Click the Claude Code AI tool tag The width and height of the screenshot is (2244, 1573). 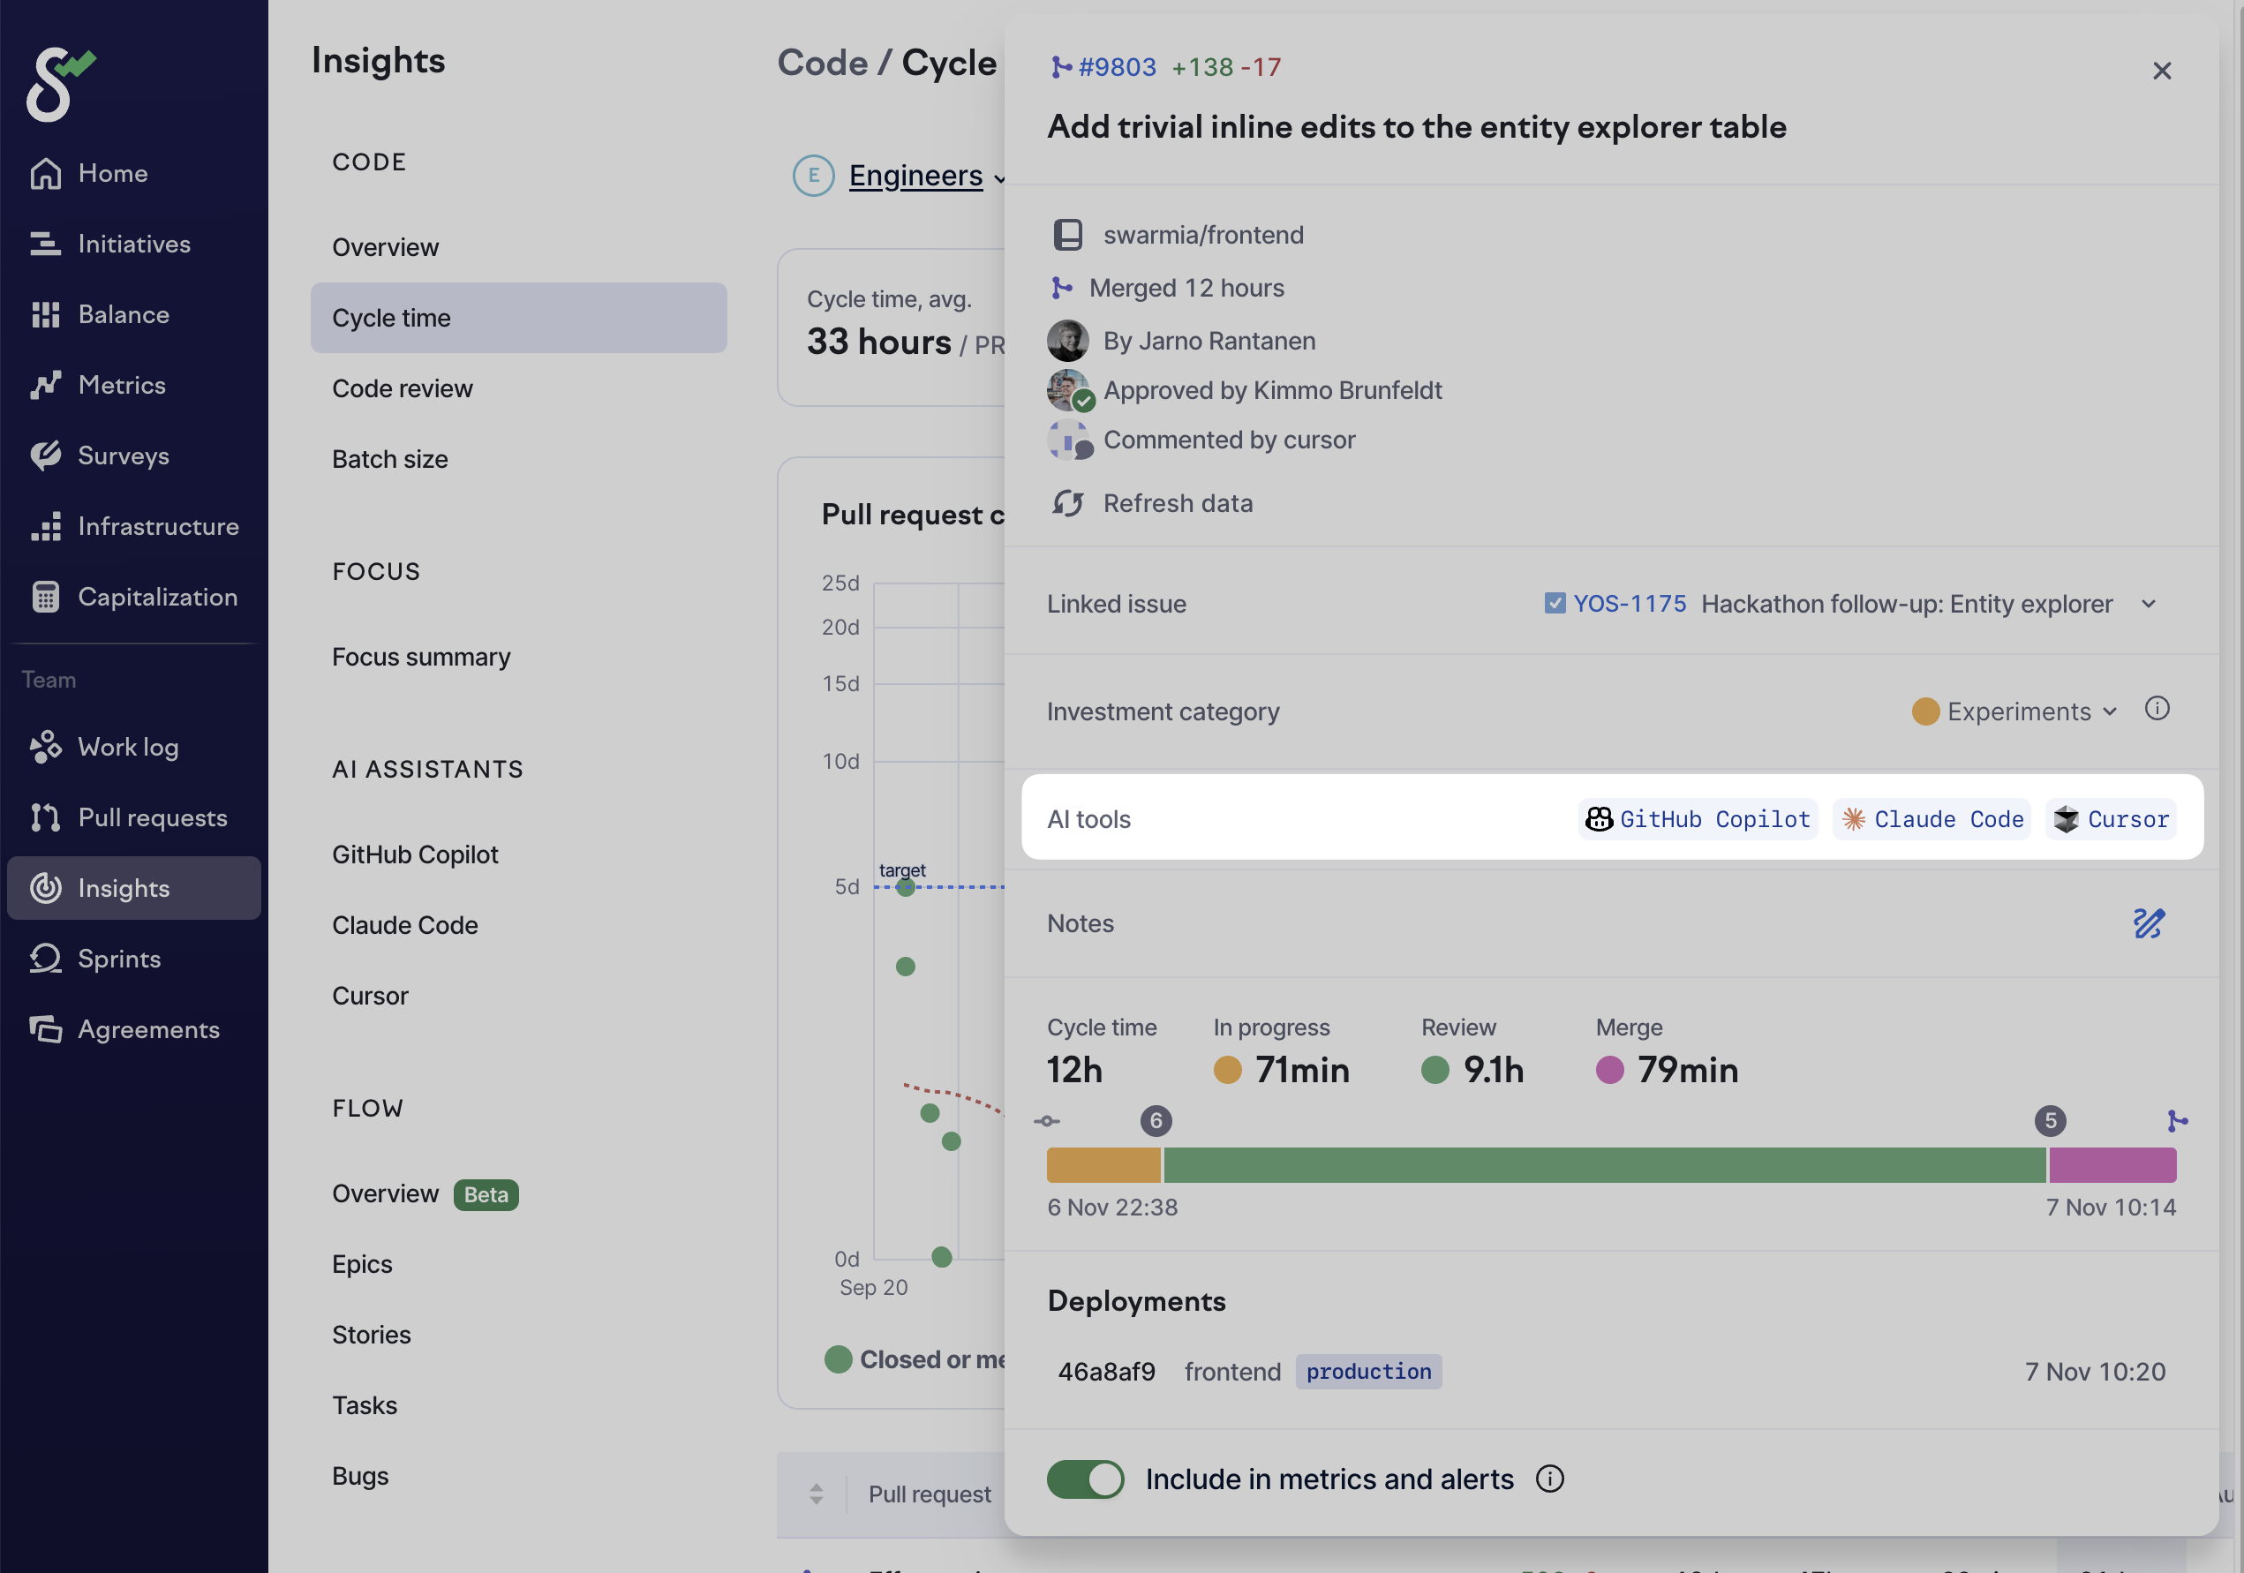(1932, 819)
